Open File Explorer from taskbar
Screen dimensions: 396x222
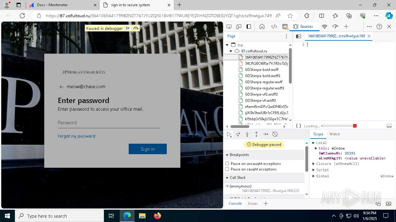coord(142,216)
